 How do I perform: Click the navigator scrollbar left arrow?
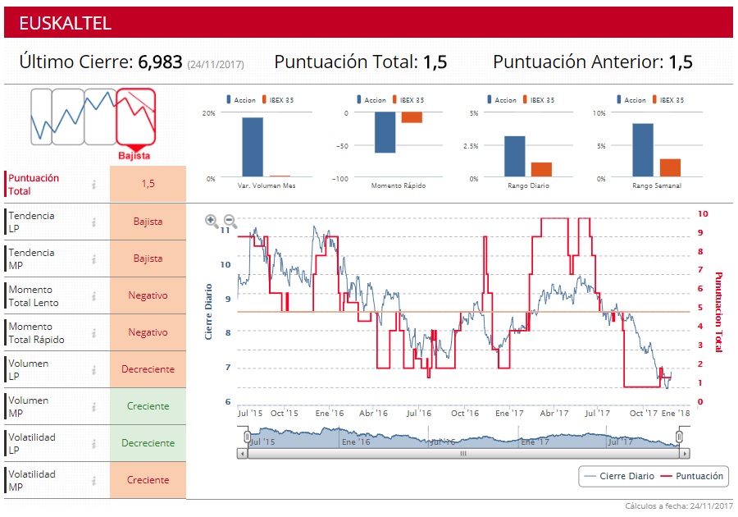click(x=242, y=454)
